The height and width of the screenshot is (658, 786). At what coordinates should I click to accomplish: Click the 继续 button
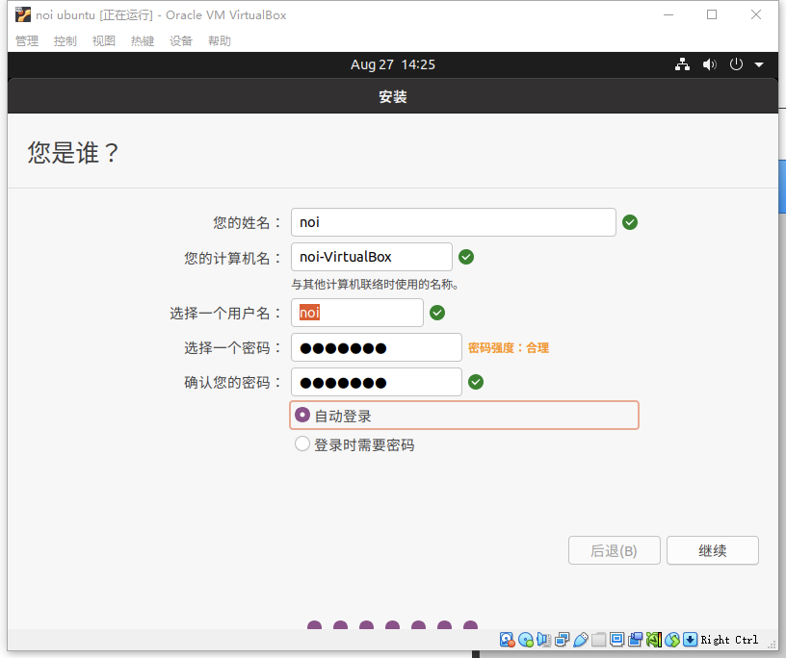[713, 550]
